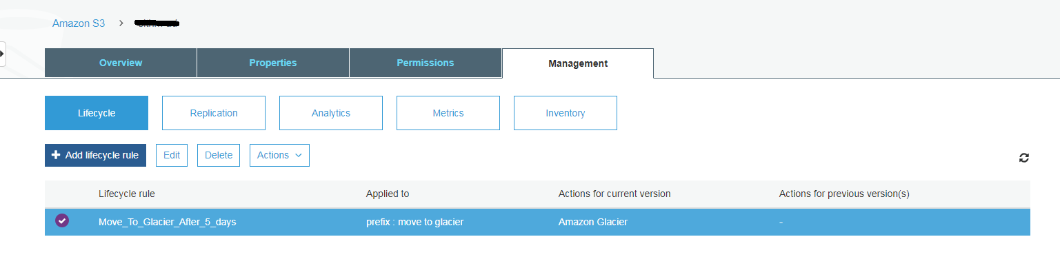Click the plus icon in Add lifecycle rule
Viewport: 1060px width, 279px height.
pyautogui.click(x=56, y=155)
